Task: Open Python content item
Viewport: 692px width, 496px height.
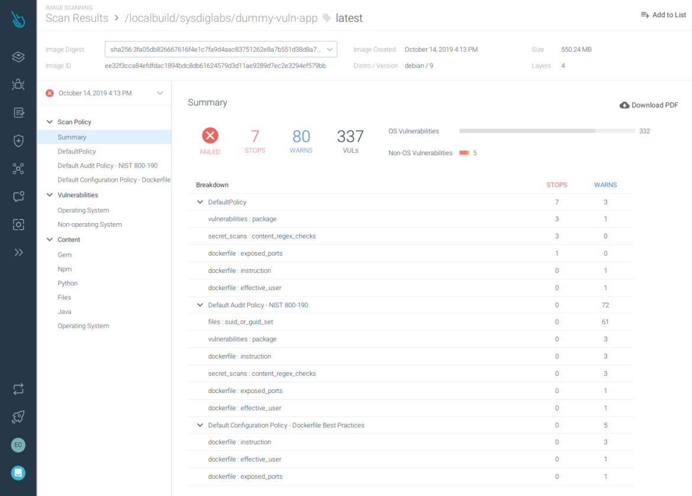Action: click(67, 283)
